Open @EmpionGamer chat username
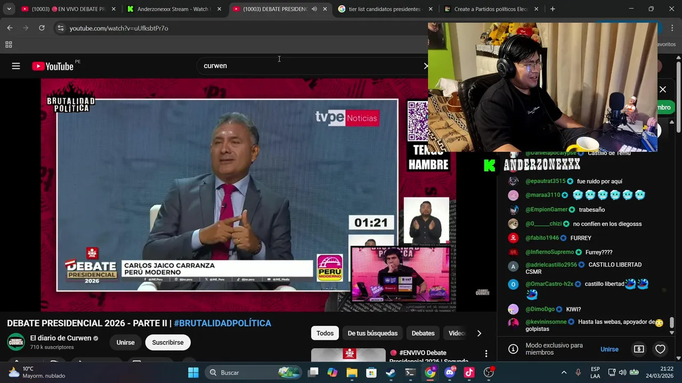 pos(546,210)
